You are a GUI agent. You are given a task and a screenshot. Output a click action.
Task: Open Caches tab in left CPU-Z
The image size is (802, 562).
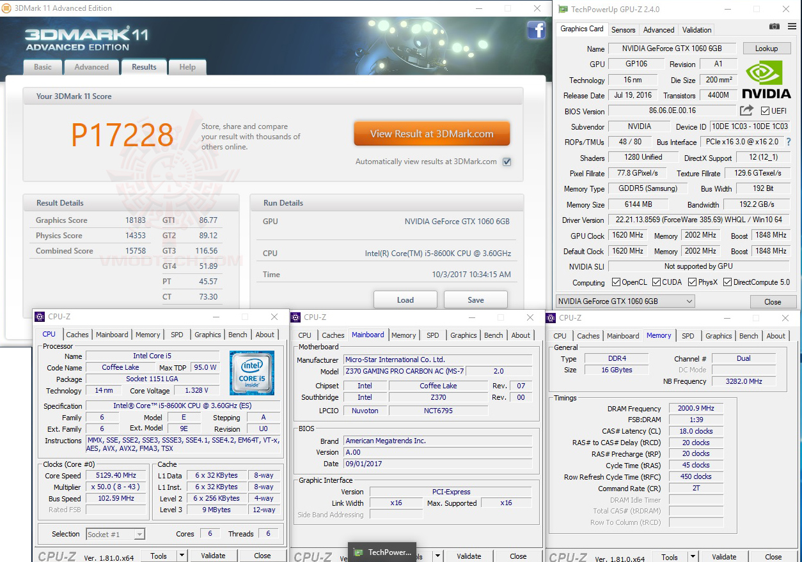click(x=77, y=335)
